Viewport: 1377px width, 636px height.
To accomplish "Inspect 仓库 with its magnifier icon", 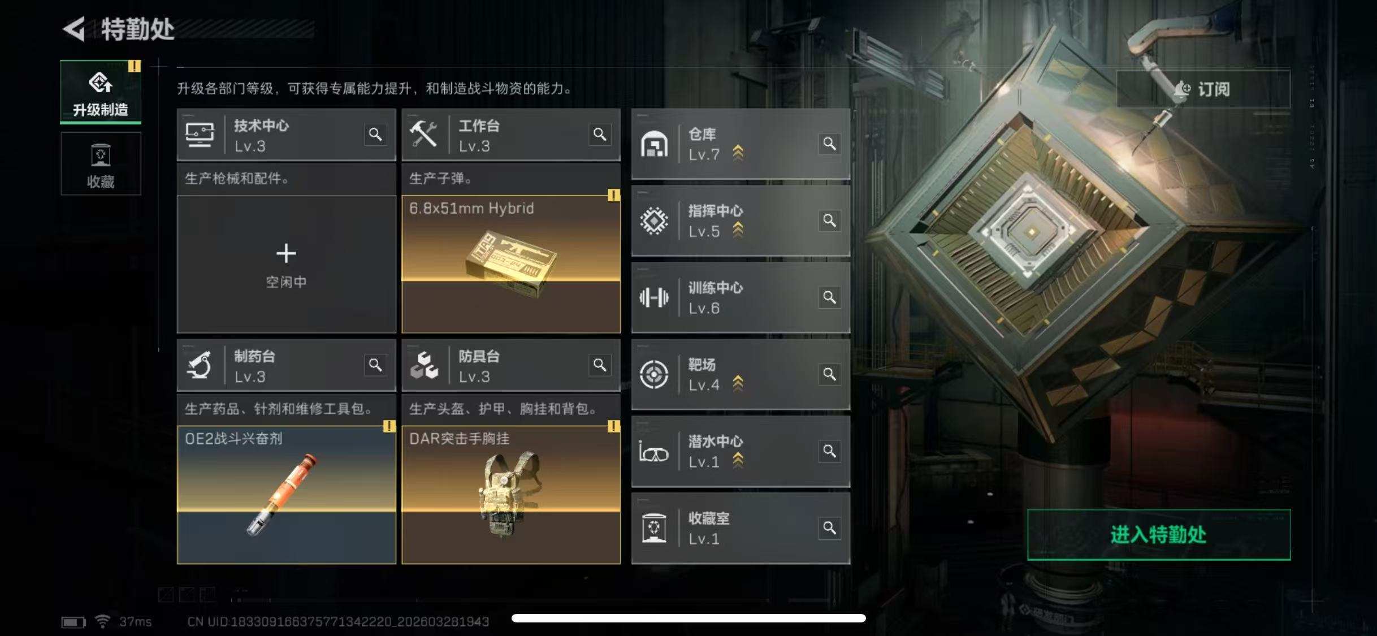I will (x=829, y=144).
